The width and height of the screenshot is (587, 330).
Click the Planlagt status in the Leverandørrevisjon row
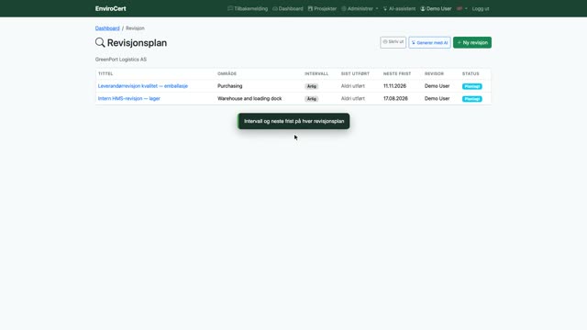point(472,86)
